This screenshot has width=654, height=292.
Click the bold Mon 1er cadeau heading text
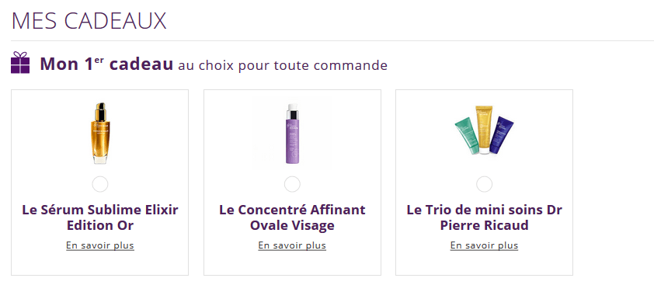[x=106, y=64]
